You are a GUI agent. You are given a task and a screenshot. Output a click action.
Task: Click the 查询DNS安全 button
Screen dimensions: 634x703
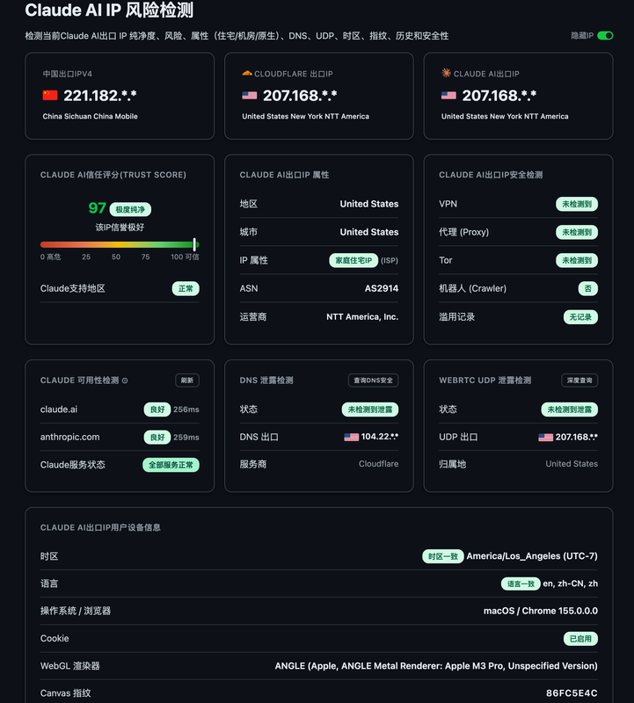tap(374, 380)
